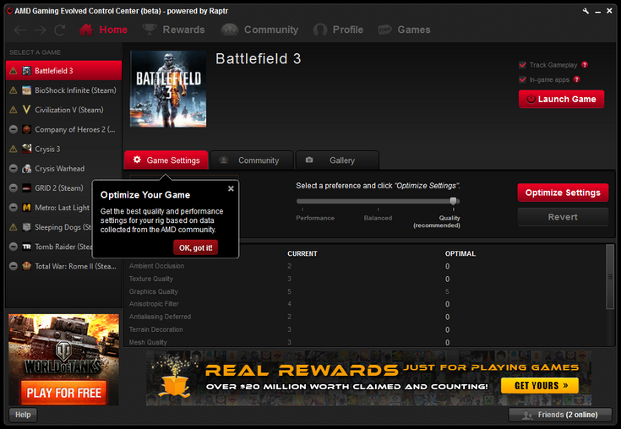Open the Friends (2 online) panel
The image size is (621, 429).
pyautogui.click(x=560, y=415)
